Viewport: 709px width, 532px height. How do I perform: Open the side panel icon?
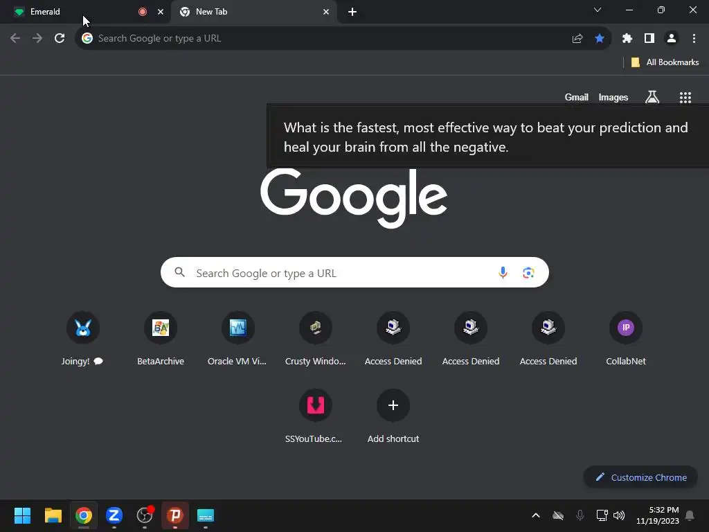coord(649,39)
